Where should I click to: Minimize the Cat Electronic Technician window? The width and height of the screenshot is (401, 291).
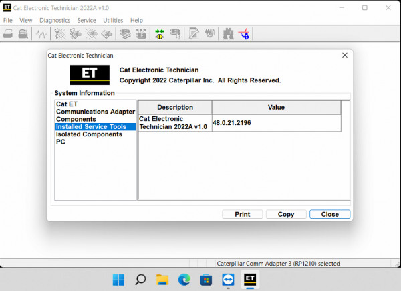click(x=342, y=7)
